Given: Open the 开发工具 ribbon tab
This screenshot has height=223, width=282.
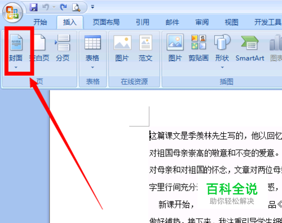Looking at the screenshot, I should [268, 22].
